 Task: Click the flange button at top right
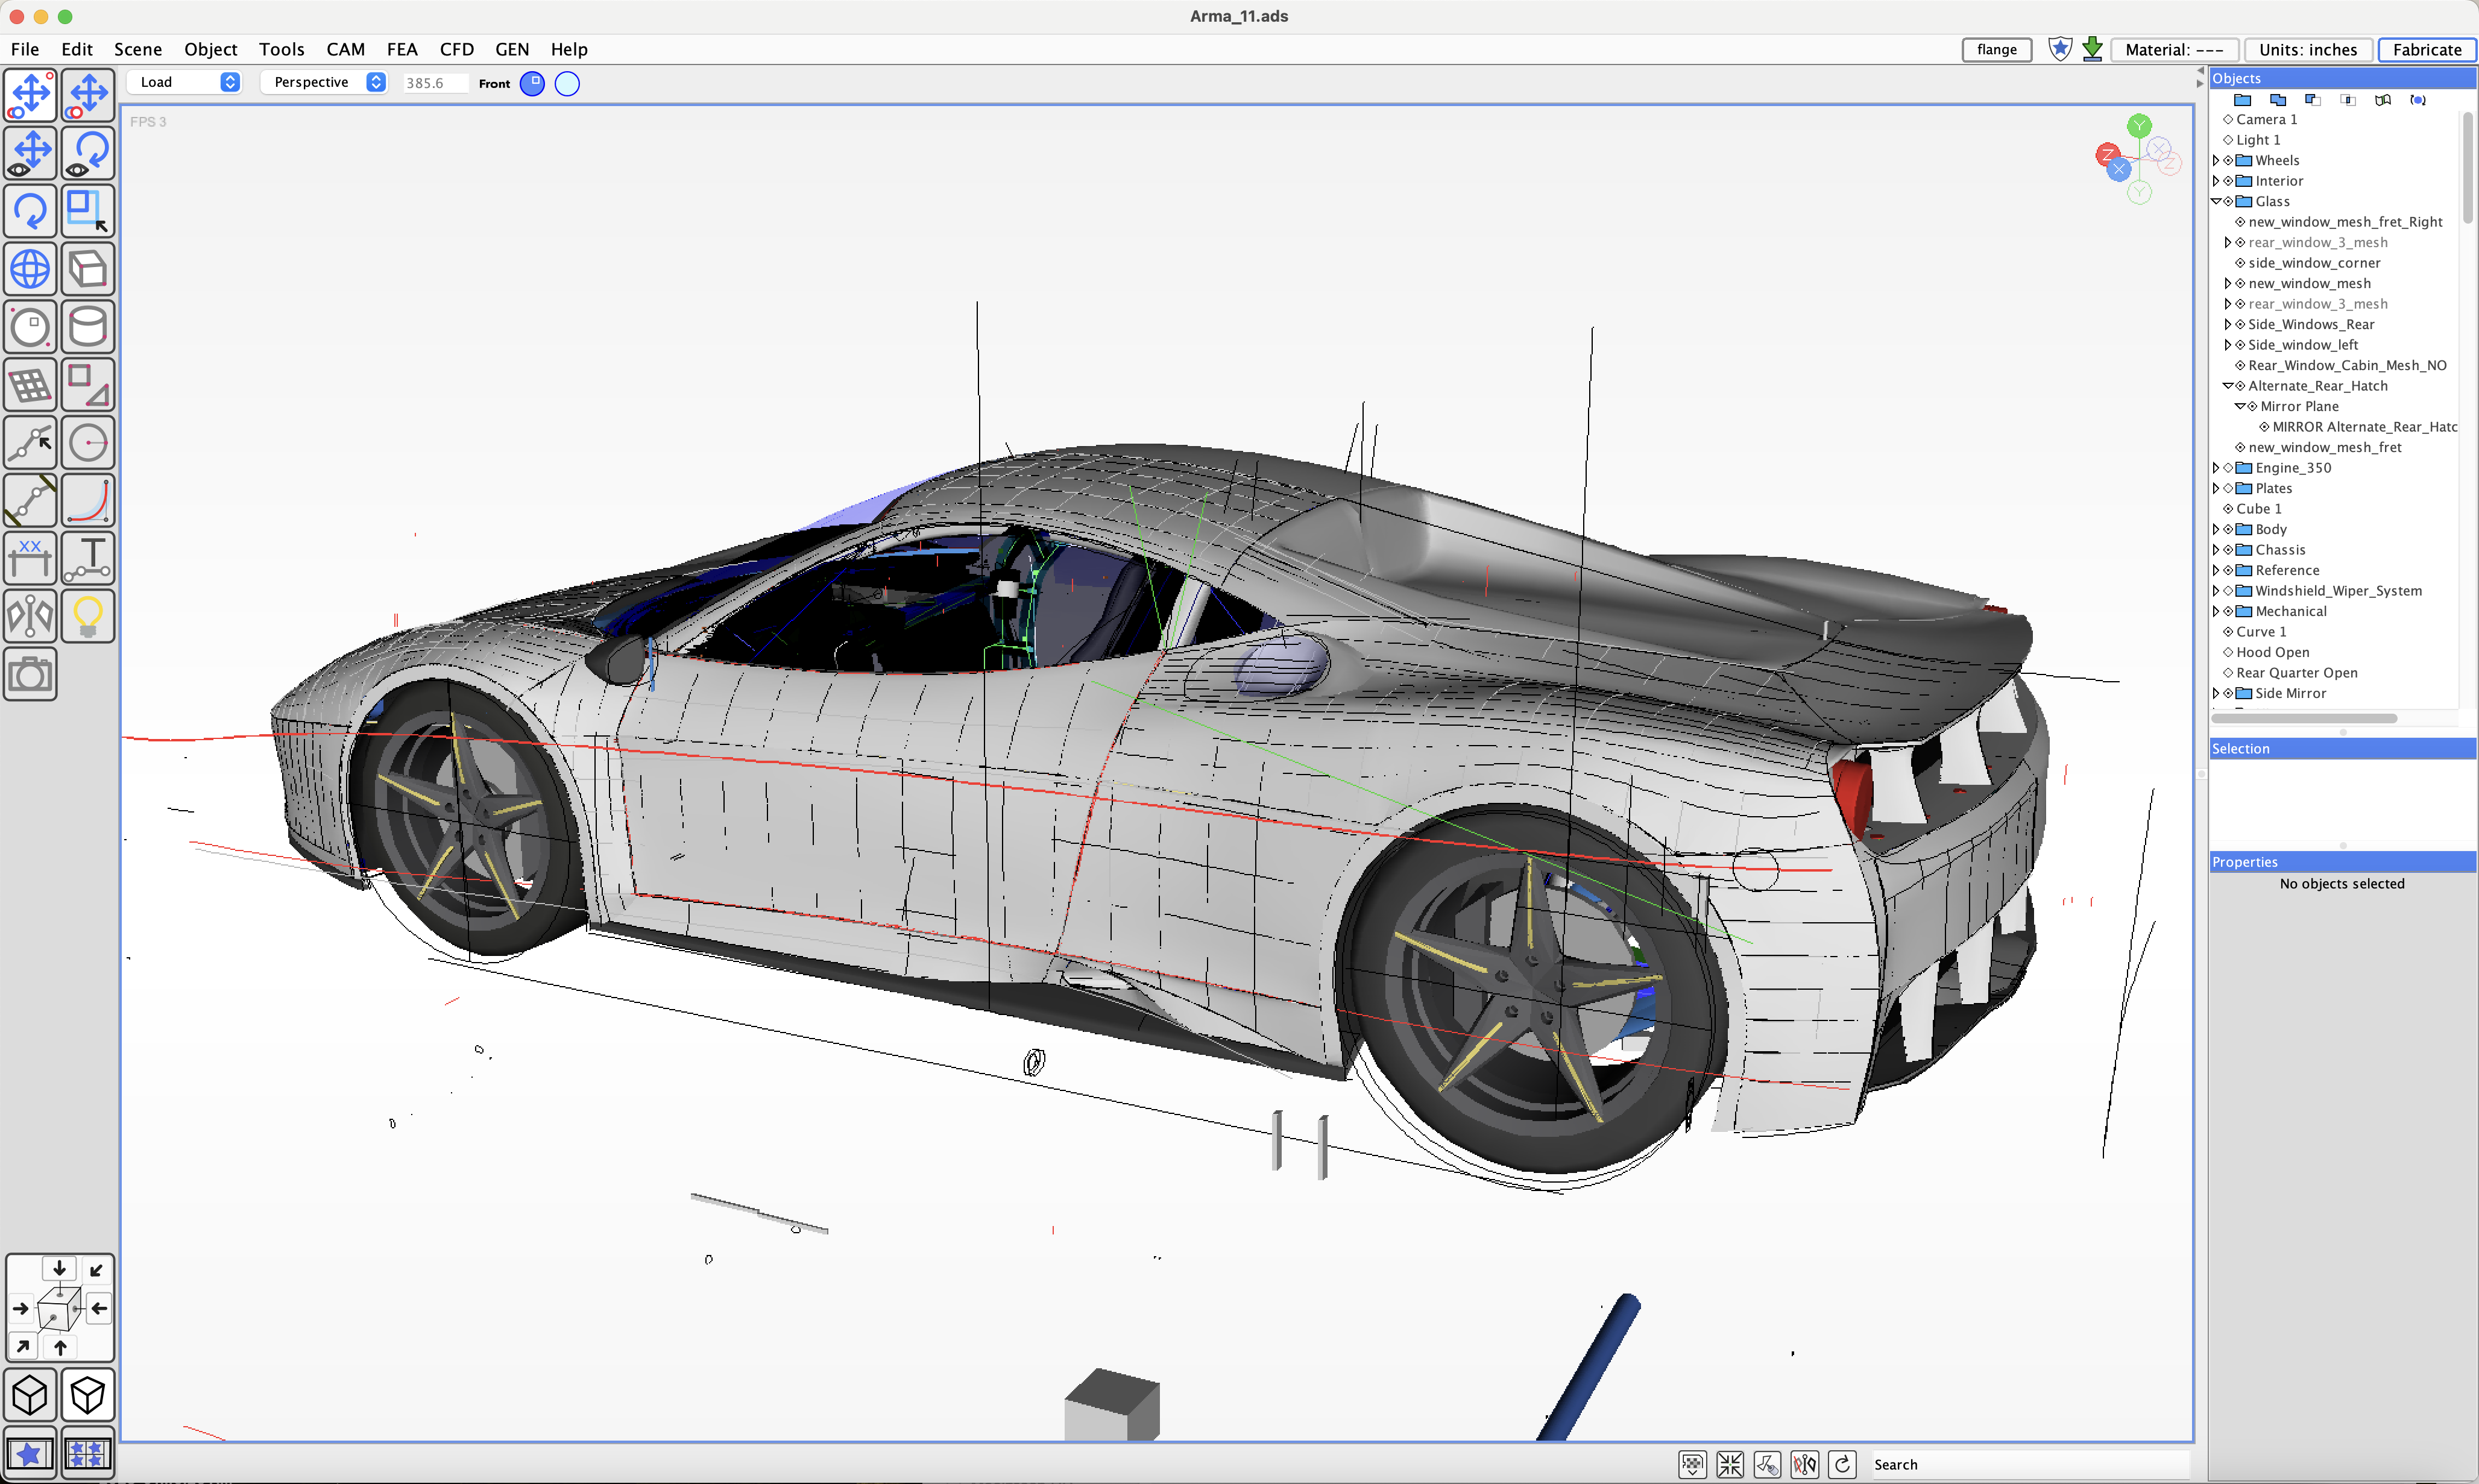click(x=1996, y=49)
